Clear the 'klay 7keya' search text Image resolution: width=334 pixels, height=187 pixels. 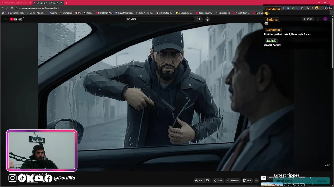[x=192, y=19]
